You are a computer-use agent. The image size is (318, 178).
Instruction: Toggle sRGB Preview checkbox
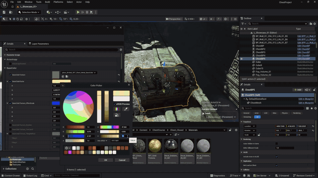coord(115,104)
